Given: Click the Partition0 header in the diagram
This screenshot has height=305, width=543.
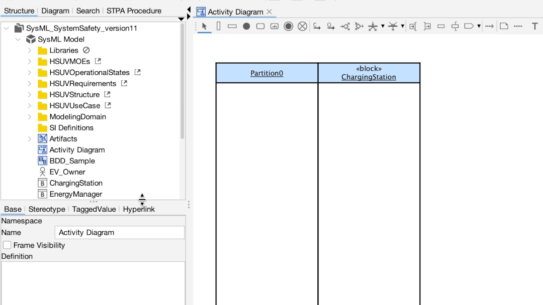Looking at the screenshot, I should coord(266,72).
